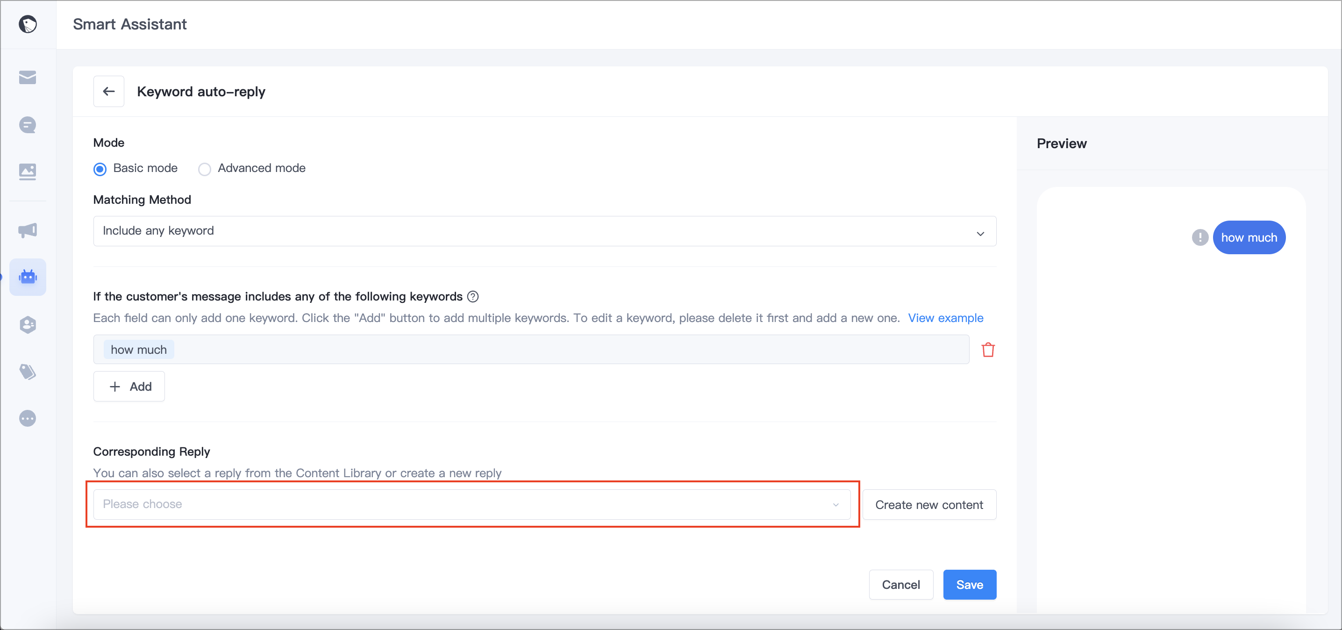Click the app logo in the sidebar
1342x630 pixels.
28,24
